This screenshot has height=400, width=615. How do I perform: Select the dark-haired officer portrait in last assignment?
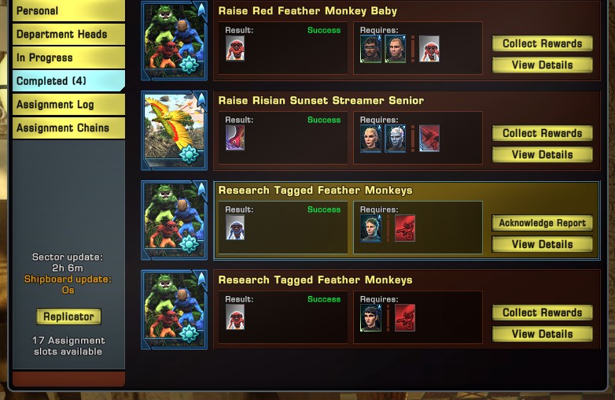pyautogui.click(x=370, y=317)
